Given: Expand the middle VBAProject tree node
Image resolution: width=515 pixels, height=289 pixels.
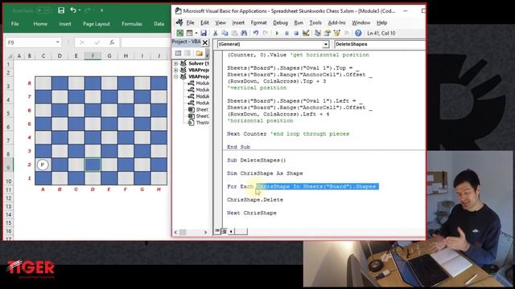Looking at the screenshot, I should tap(175, 70).
